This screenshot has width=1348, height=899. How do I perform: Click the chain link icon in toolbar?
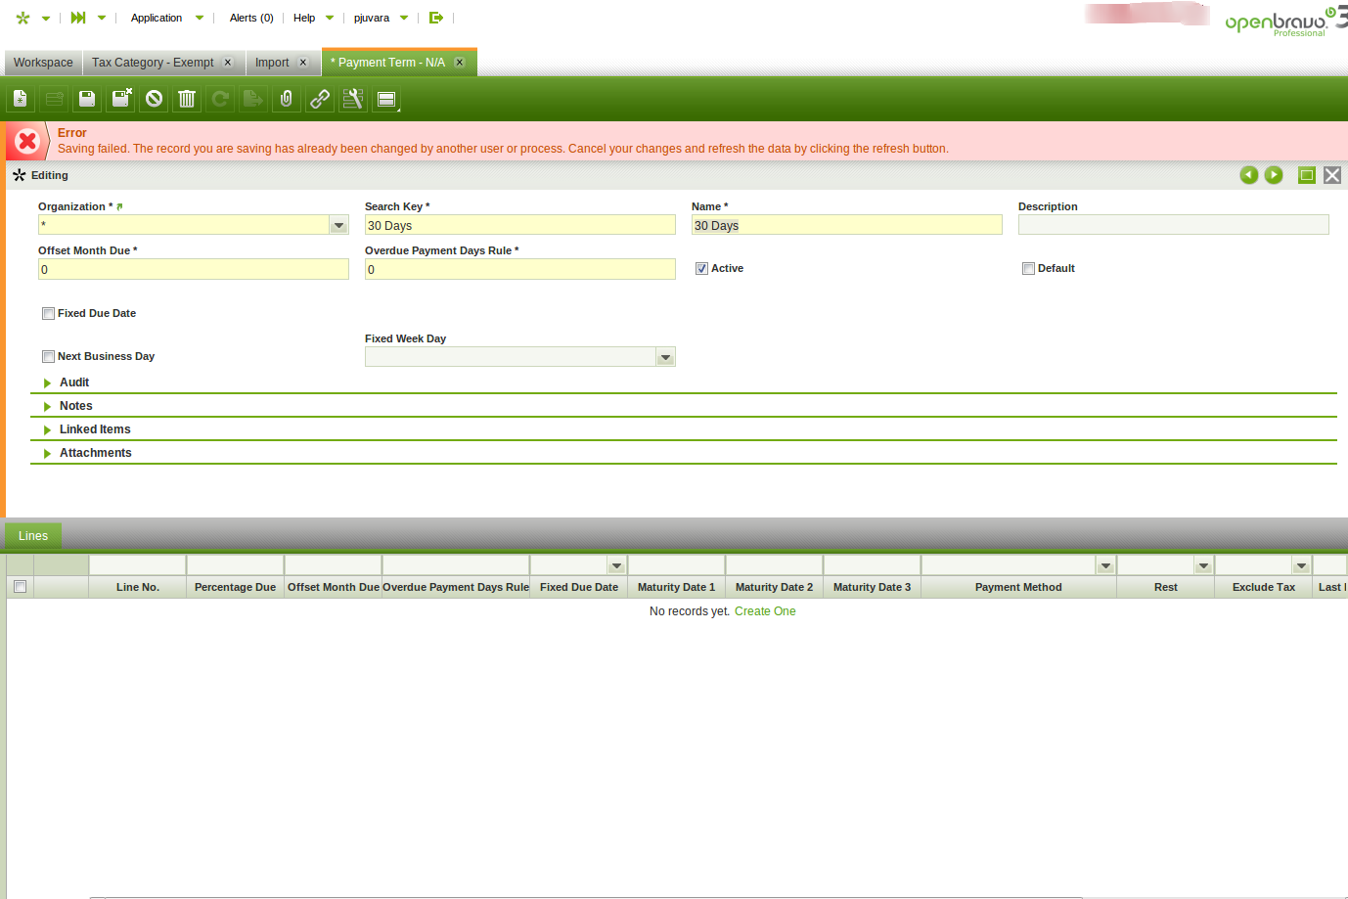coord(320,99)
